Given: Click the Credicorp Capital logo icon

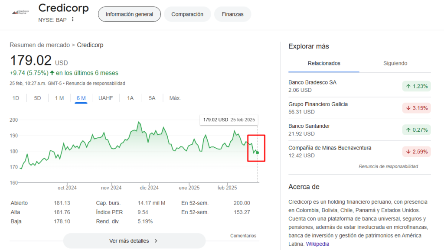Looking at the screenshot, I should (20, 12).
